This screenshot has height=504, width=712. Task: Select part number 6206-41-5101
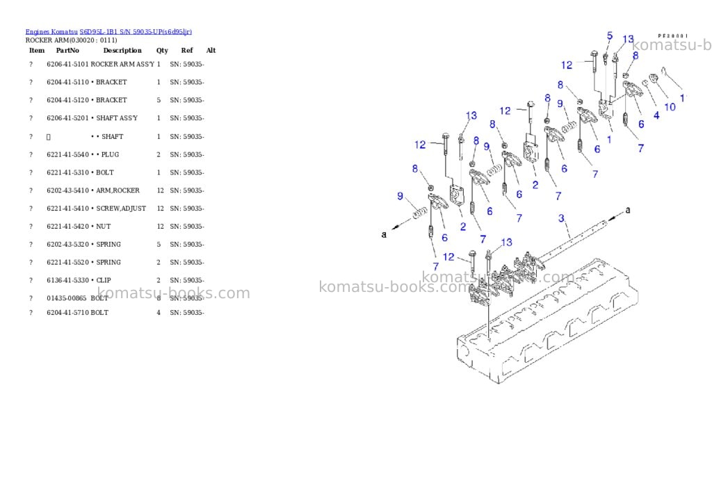(67, 65)
